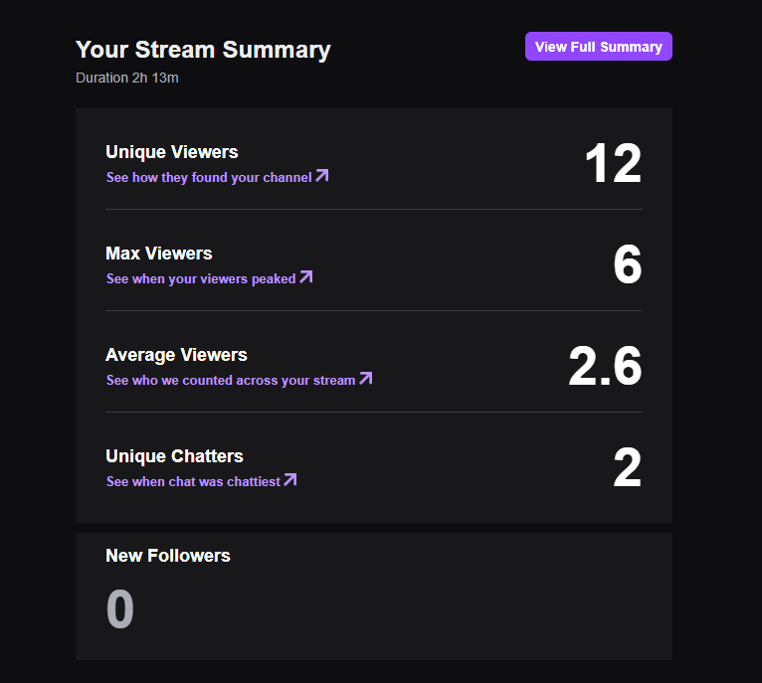Select the Unique Viewers heading
This screenshot has width=762, height=683.
coord(172,152)
